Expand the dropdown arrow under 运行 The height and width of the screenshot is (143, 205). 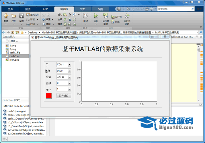[96, 24]
